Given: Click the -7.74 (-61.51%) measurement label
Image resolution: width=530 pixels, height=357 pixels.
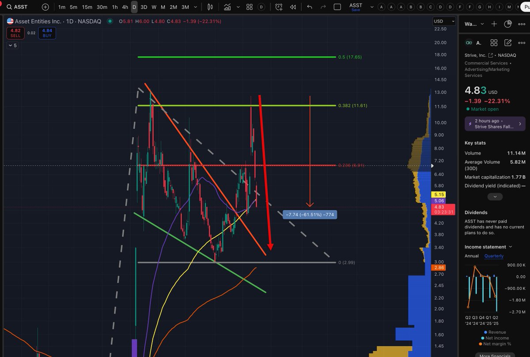Looking at the screenshot, I should 310,215.
